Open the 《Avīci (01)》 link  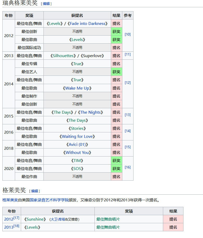(77, 145)
